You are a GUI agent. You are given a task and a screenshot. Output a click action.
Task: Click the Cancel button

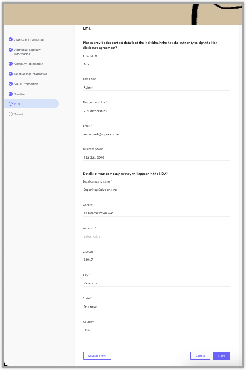[x=200, y=356]
